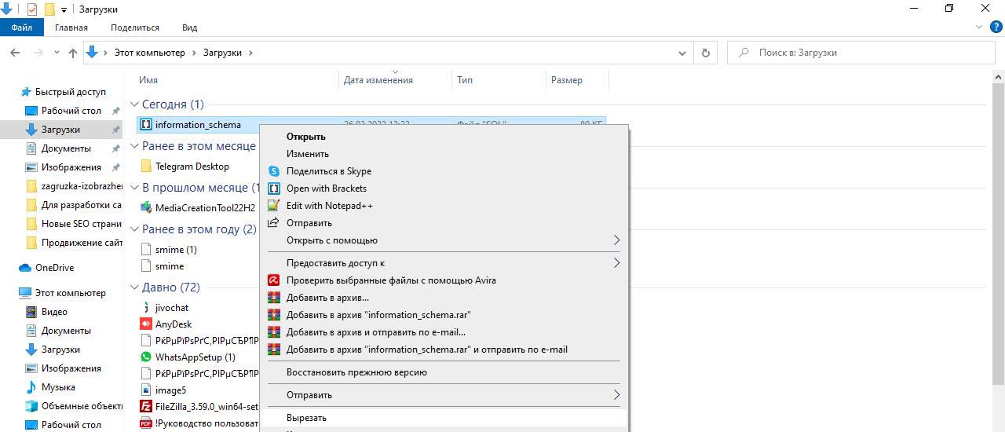
Task: Collapse the Давно group of files
Action: [134, 287]
